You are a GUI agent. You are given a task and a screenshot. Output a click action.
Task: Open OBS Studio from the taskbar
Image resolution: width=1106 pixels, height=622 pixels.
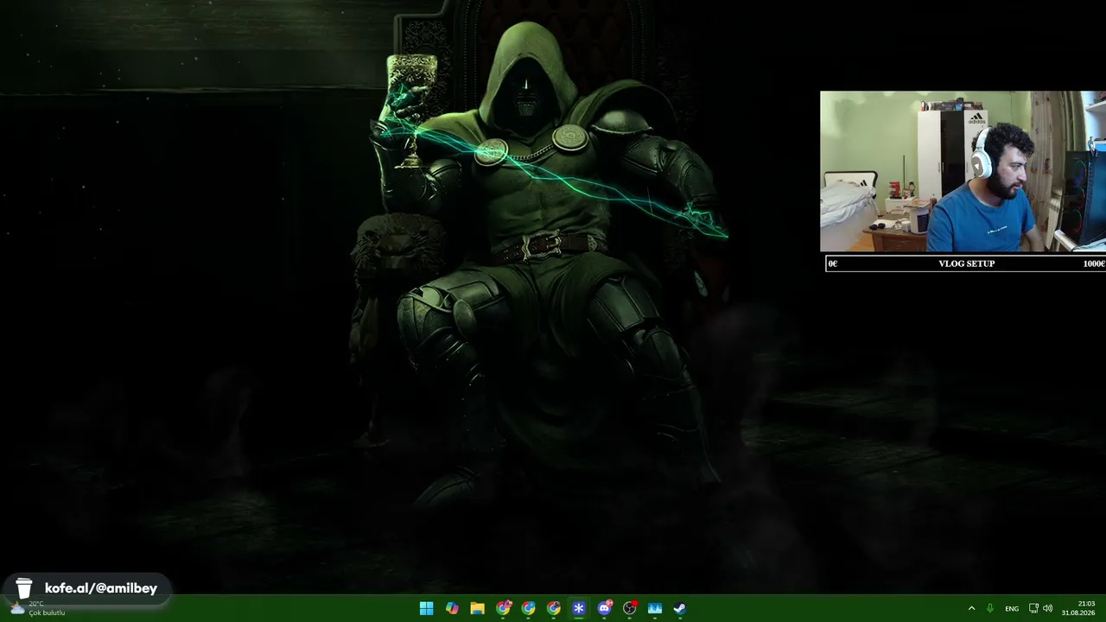(x=630, y=608)
